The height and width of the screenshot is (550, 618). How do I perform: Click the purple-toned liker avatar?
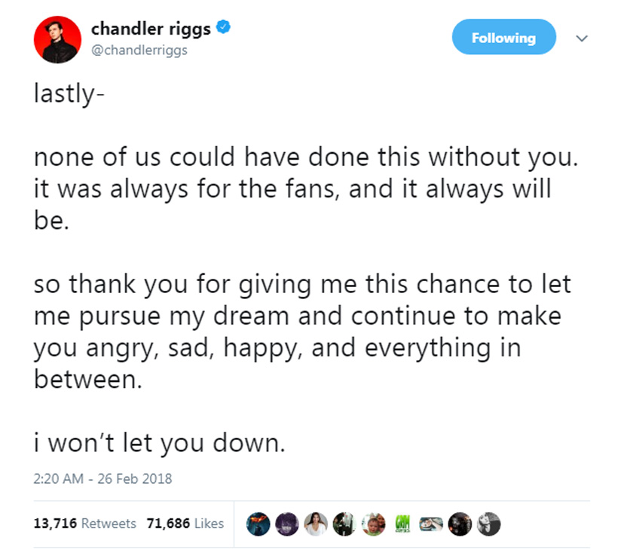(288, 524)
